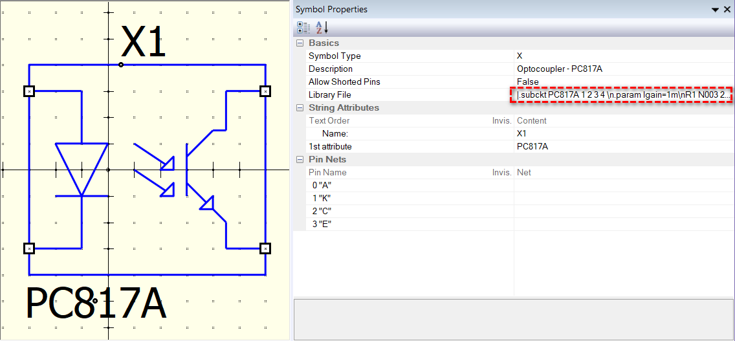The height and width of the screenshot is (341, 735).
Task: Select the 1st attribute PC817A cell
Action: (x=624, y=147)
